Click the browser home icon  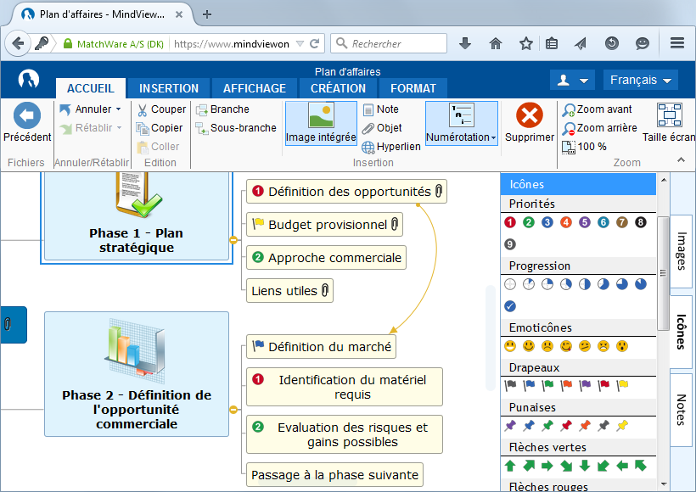pyautogui.click(x=496, y=43)
